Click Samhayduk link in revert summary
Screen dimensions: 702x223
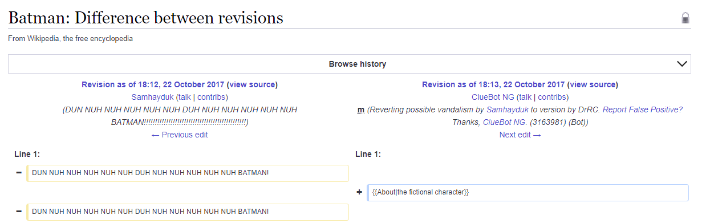(508, 110)
